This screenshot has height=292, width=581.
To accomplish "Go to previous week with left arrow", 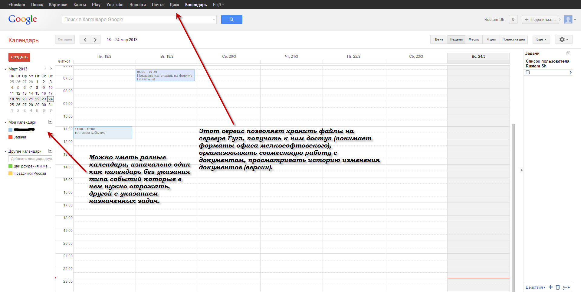I will pyautogui.click(x=85, y=40).
